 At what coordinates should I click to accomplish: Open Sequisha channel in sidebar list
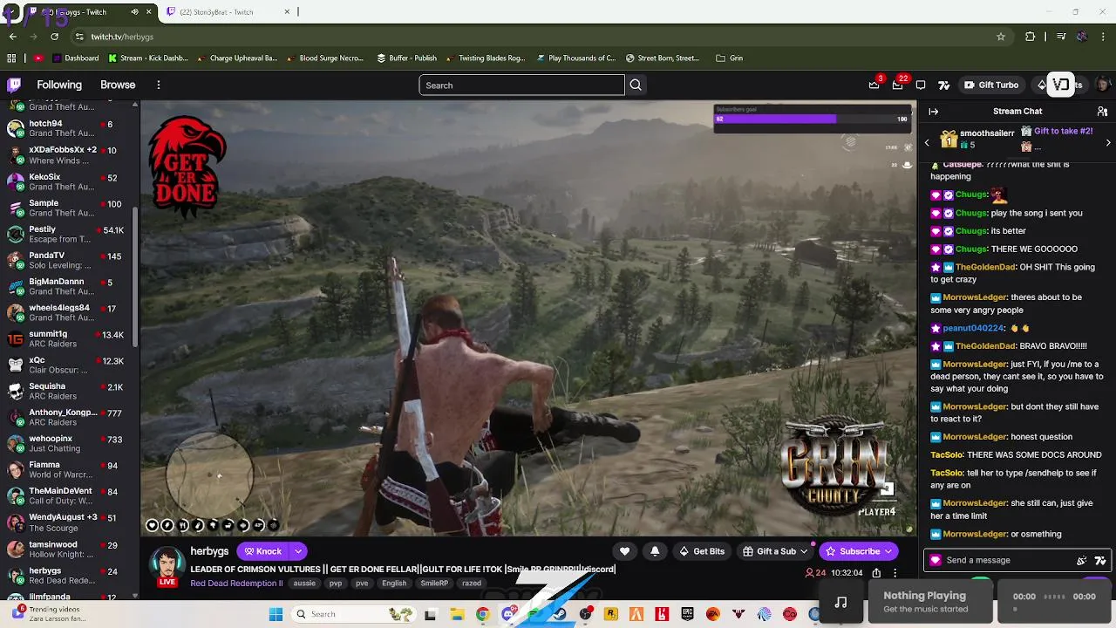click(x=66, y=392)
